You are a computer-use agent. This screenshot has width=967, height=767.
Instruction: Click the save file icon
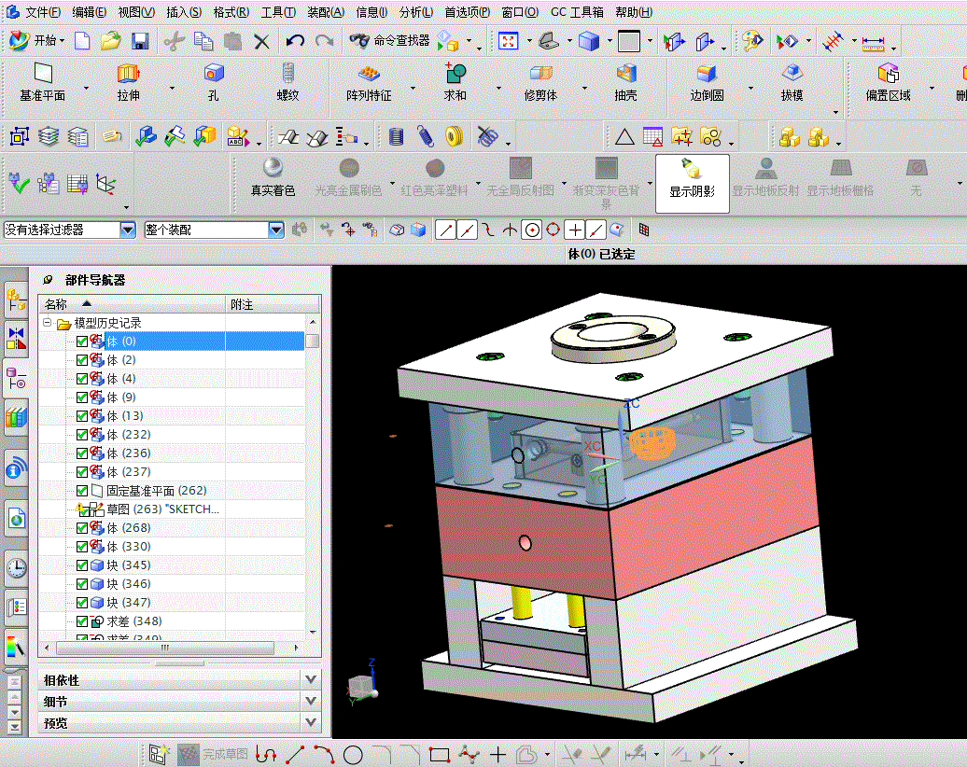140,41
